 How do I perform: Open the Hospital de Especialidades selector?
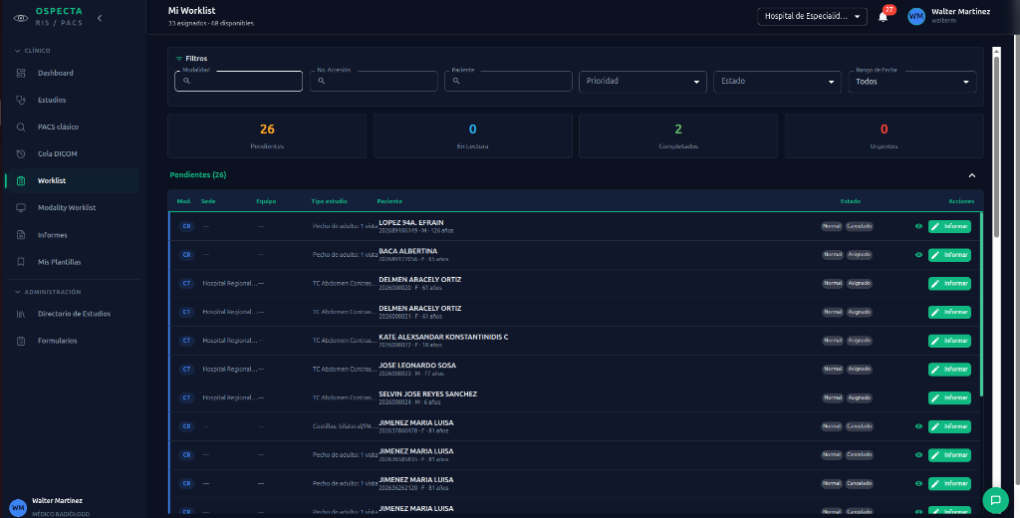pos(812,16)
